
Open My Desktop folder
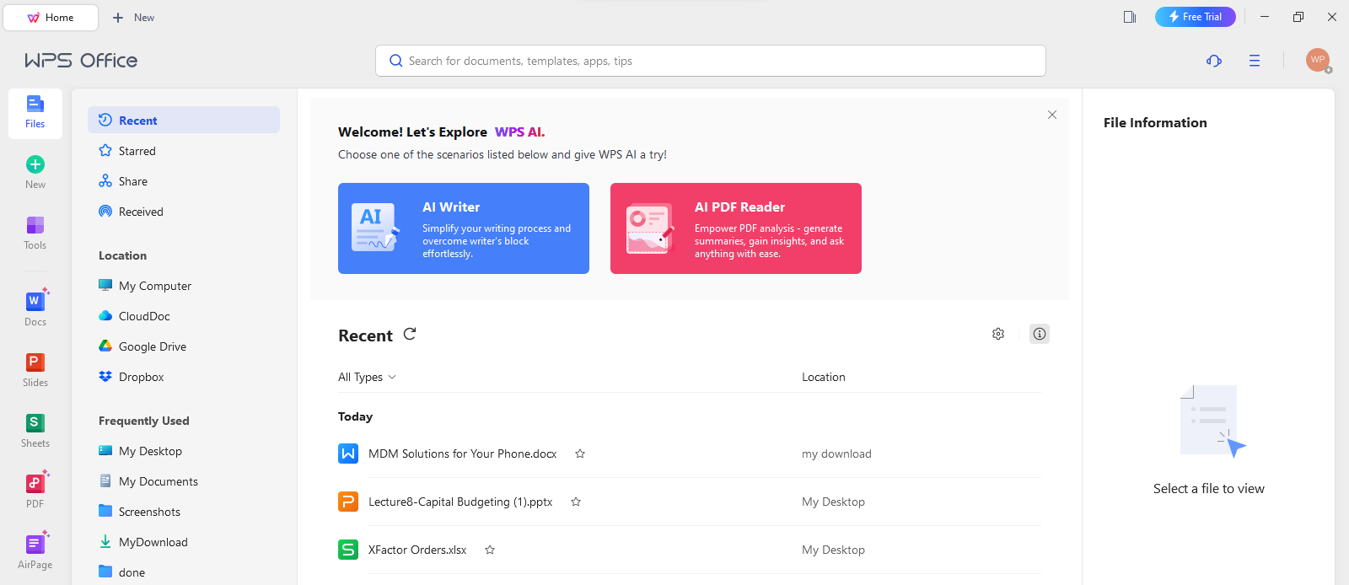[x=184, y=451]
